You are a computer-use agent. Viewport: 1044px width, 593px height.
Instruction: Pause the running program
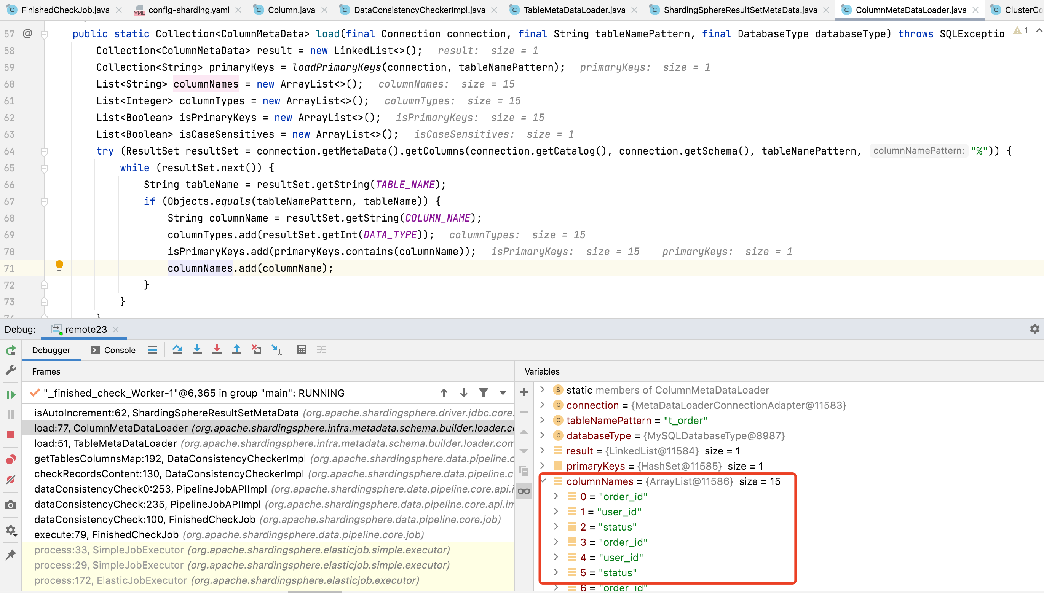click(11, 414)
